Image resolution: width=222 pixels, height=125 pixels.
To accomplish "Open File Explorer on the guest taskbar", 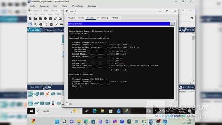I will [x=103, y=111].
